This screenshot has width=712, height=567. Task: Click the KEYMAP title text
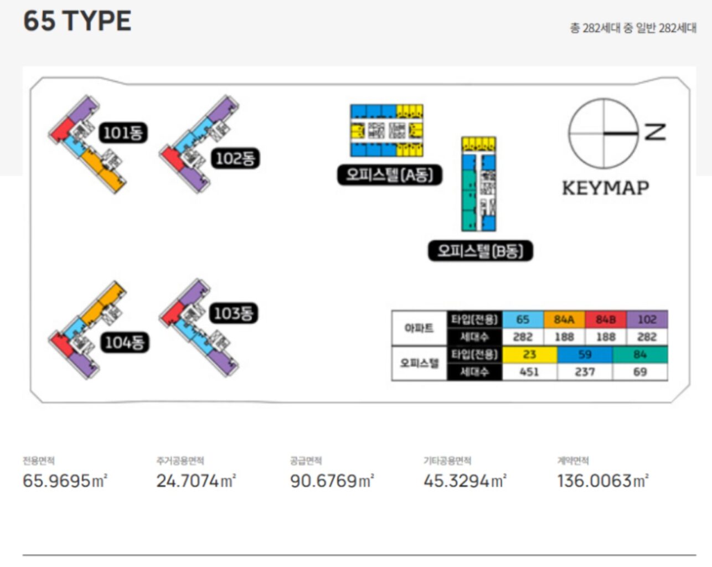[605, 188]
